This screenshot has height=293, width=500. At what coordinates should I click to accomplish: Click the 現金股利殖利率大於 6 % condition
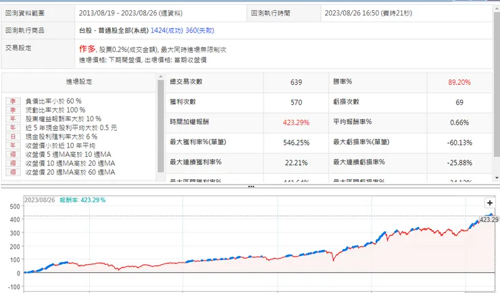pos(61,137)
